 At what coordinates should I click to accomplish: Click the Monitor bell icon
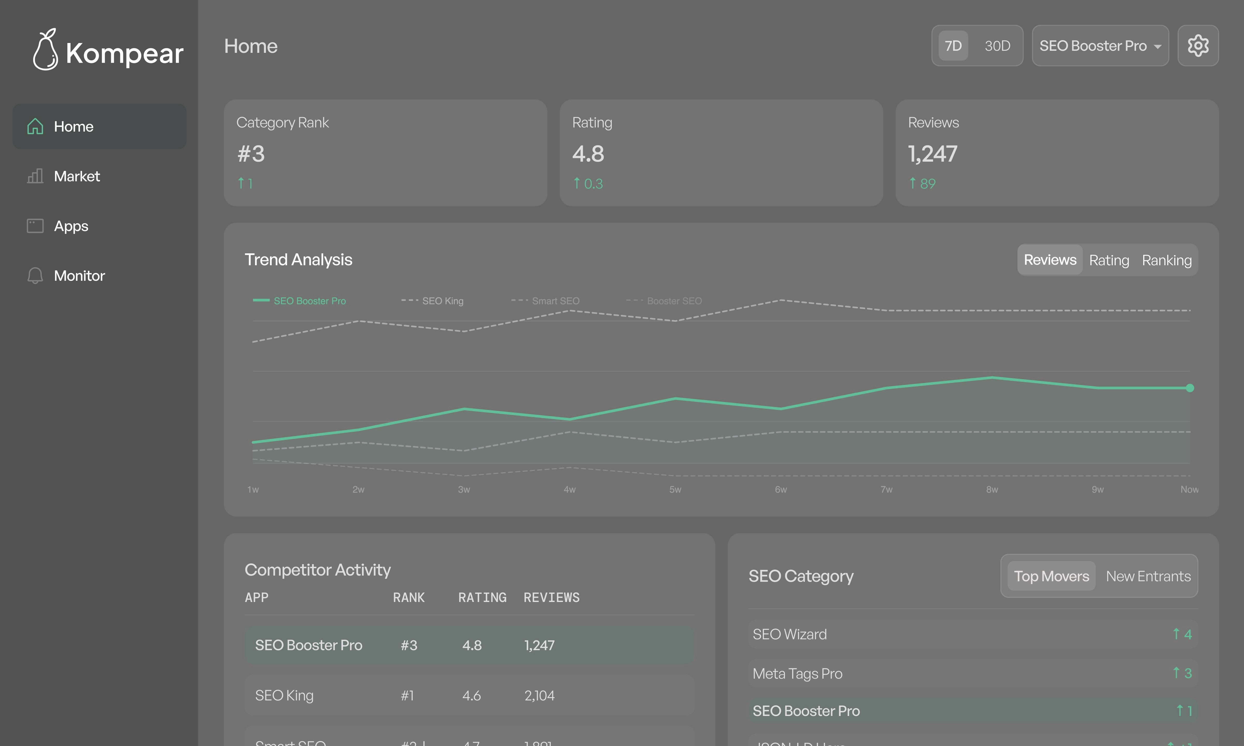point(35,276)
